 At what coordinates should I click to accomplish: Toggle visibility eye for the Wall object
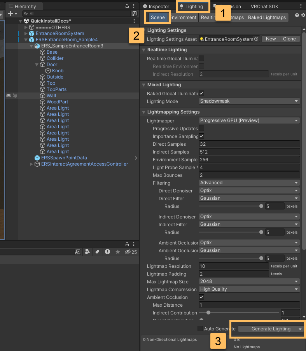(8, 96)
